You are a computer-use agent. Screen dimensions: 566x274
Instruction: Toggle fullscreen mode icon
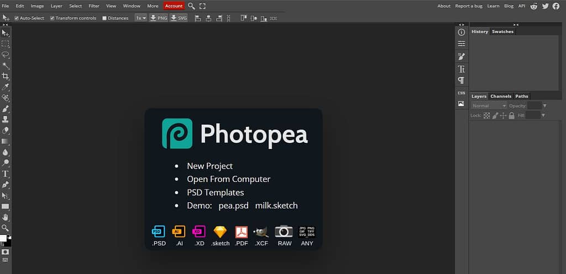click(202, 6)
